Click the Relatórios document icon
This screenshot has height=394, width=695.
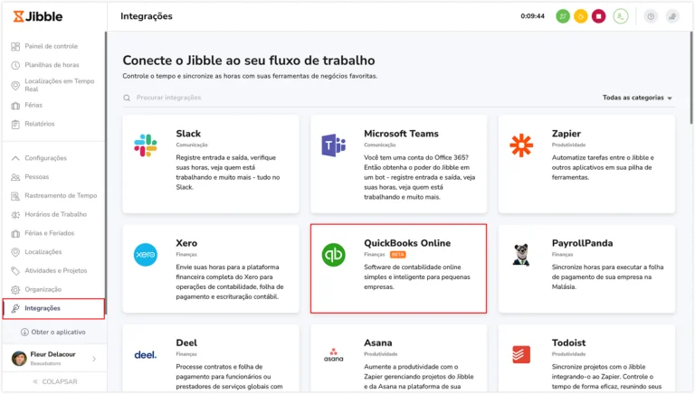pyautogui.click(x=15, y=125)
